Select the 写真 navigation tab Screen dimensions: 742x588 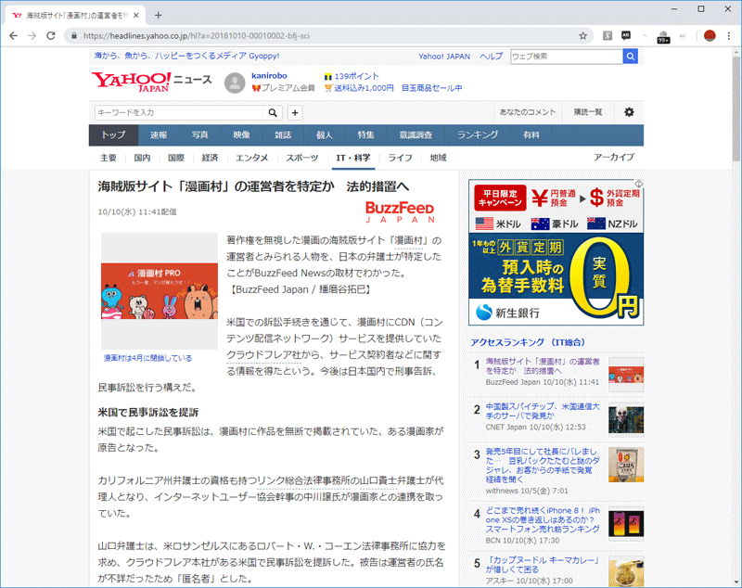(x=199, y=134)
